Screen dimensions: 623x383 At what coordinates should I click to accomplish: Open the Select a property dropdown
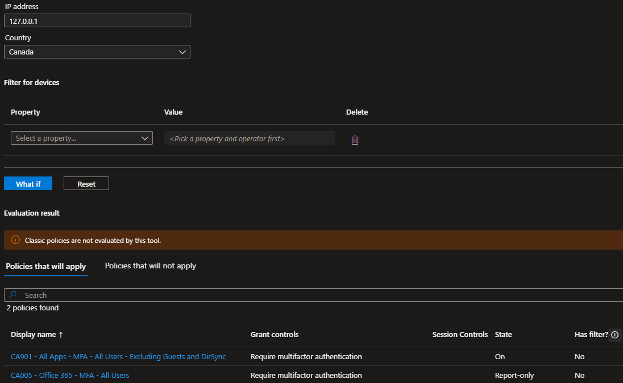coord(82,138)
